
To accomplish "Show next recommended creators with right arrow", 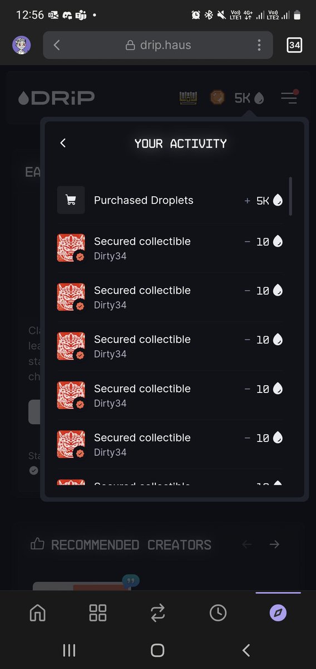I will [274, 544].
